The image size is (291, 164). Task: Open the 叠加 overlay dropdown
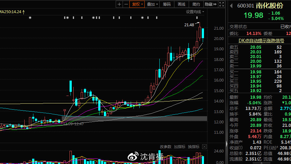point(153,4)
